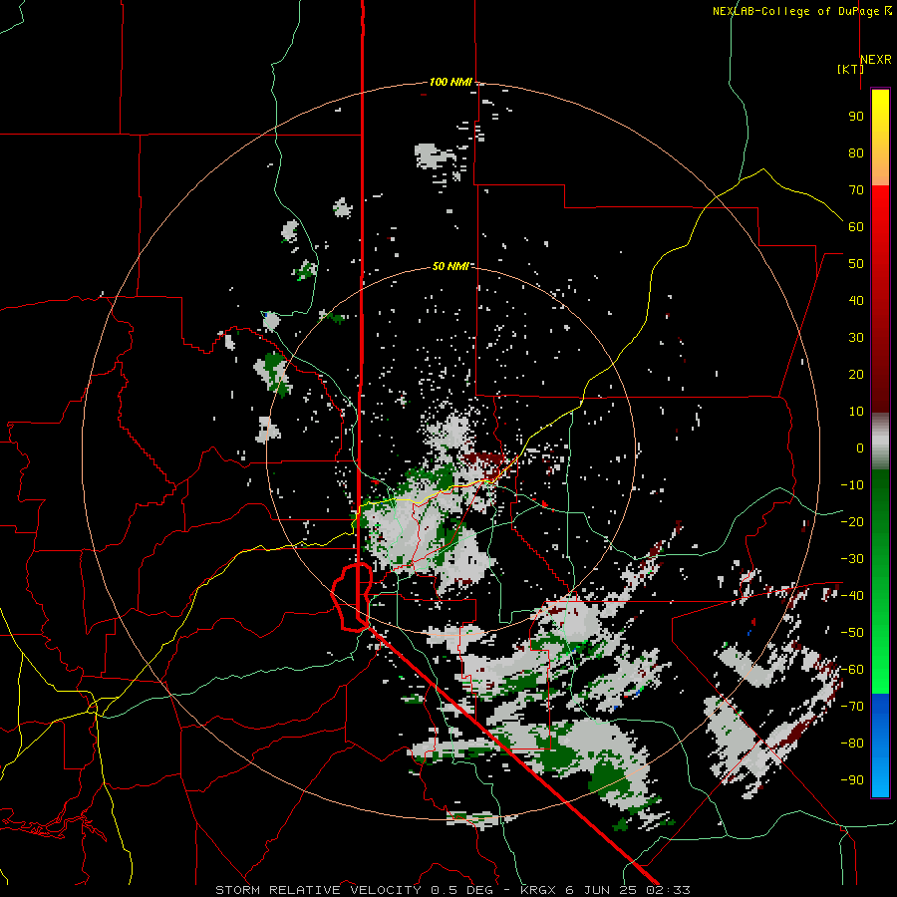Click the 20 value on the velocity scale

click(856, 374)
